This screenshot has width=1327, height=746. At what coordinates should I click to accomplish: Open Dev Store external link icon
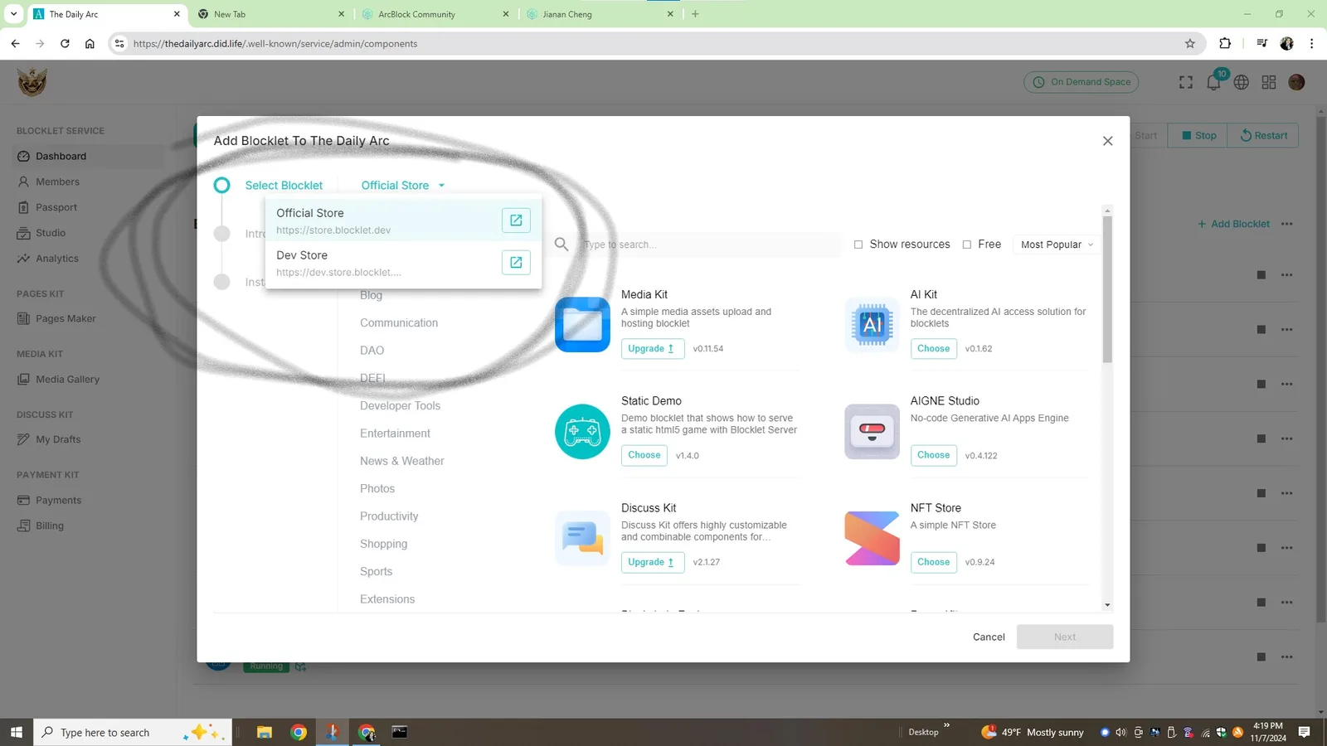coord(516,263)
